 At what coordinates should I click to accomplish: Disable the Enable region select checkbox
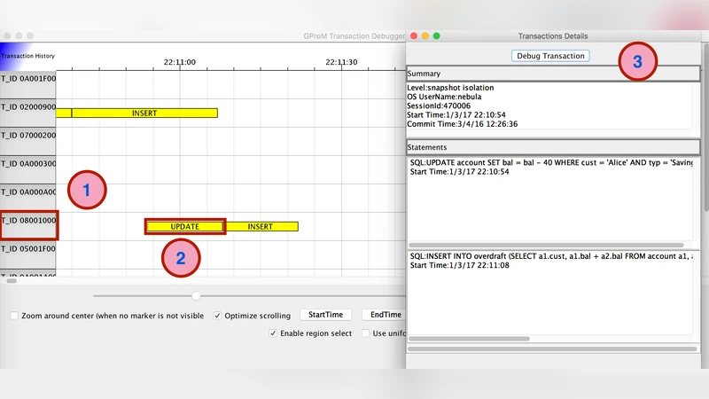pyautogui.click(x=274, y=333)
